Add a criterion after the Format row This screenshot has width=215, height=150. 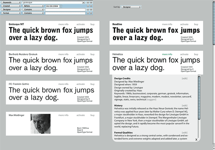[x=91, y=13]
